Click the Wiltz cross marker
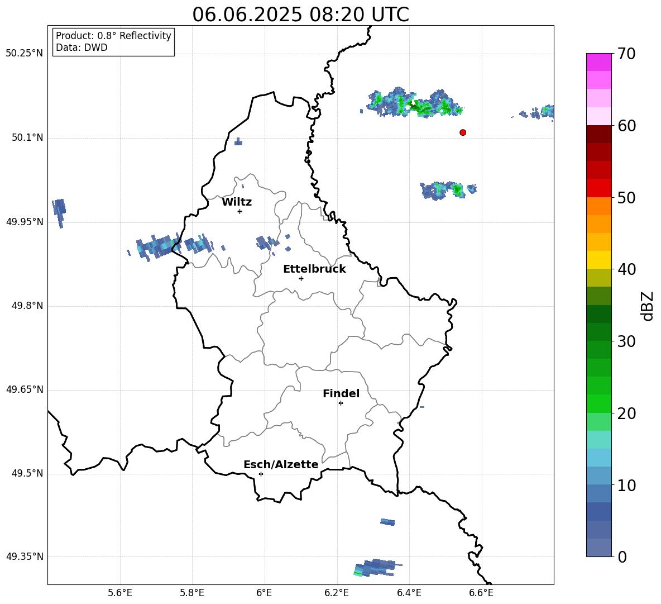Screen dimensions: 661x604 click(x=240, y=211)
